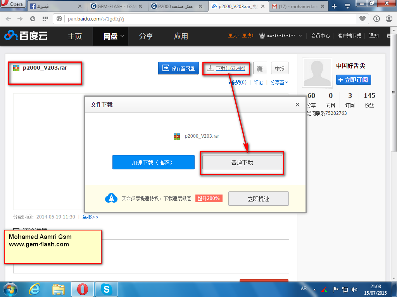Click 保存至网盘 save button

click(178, 68)
